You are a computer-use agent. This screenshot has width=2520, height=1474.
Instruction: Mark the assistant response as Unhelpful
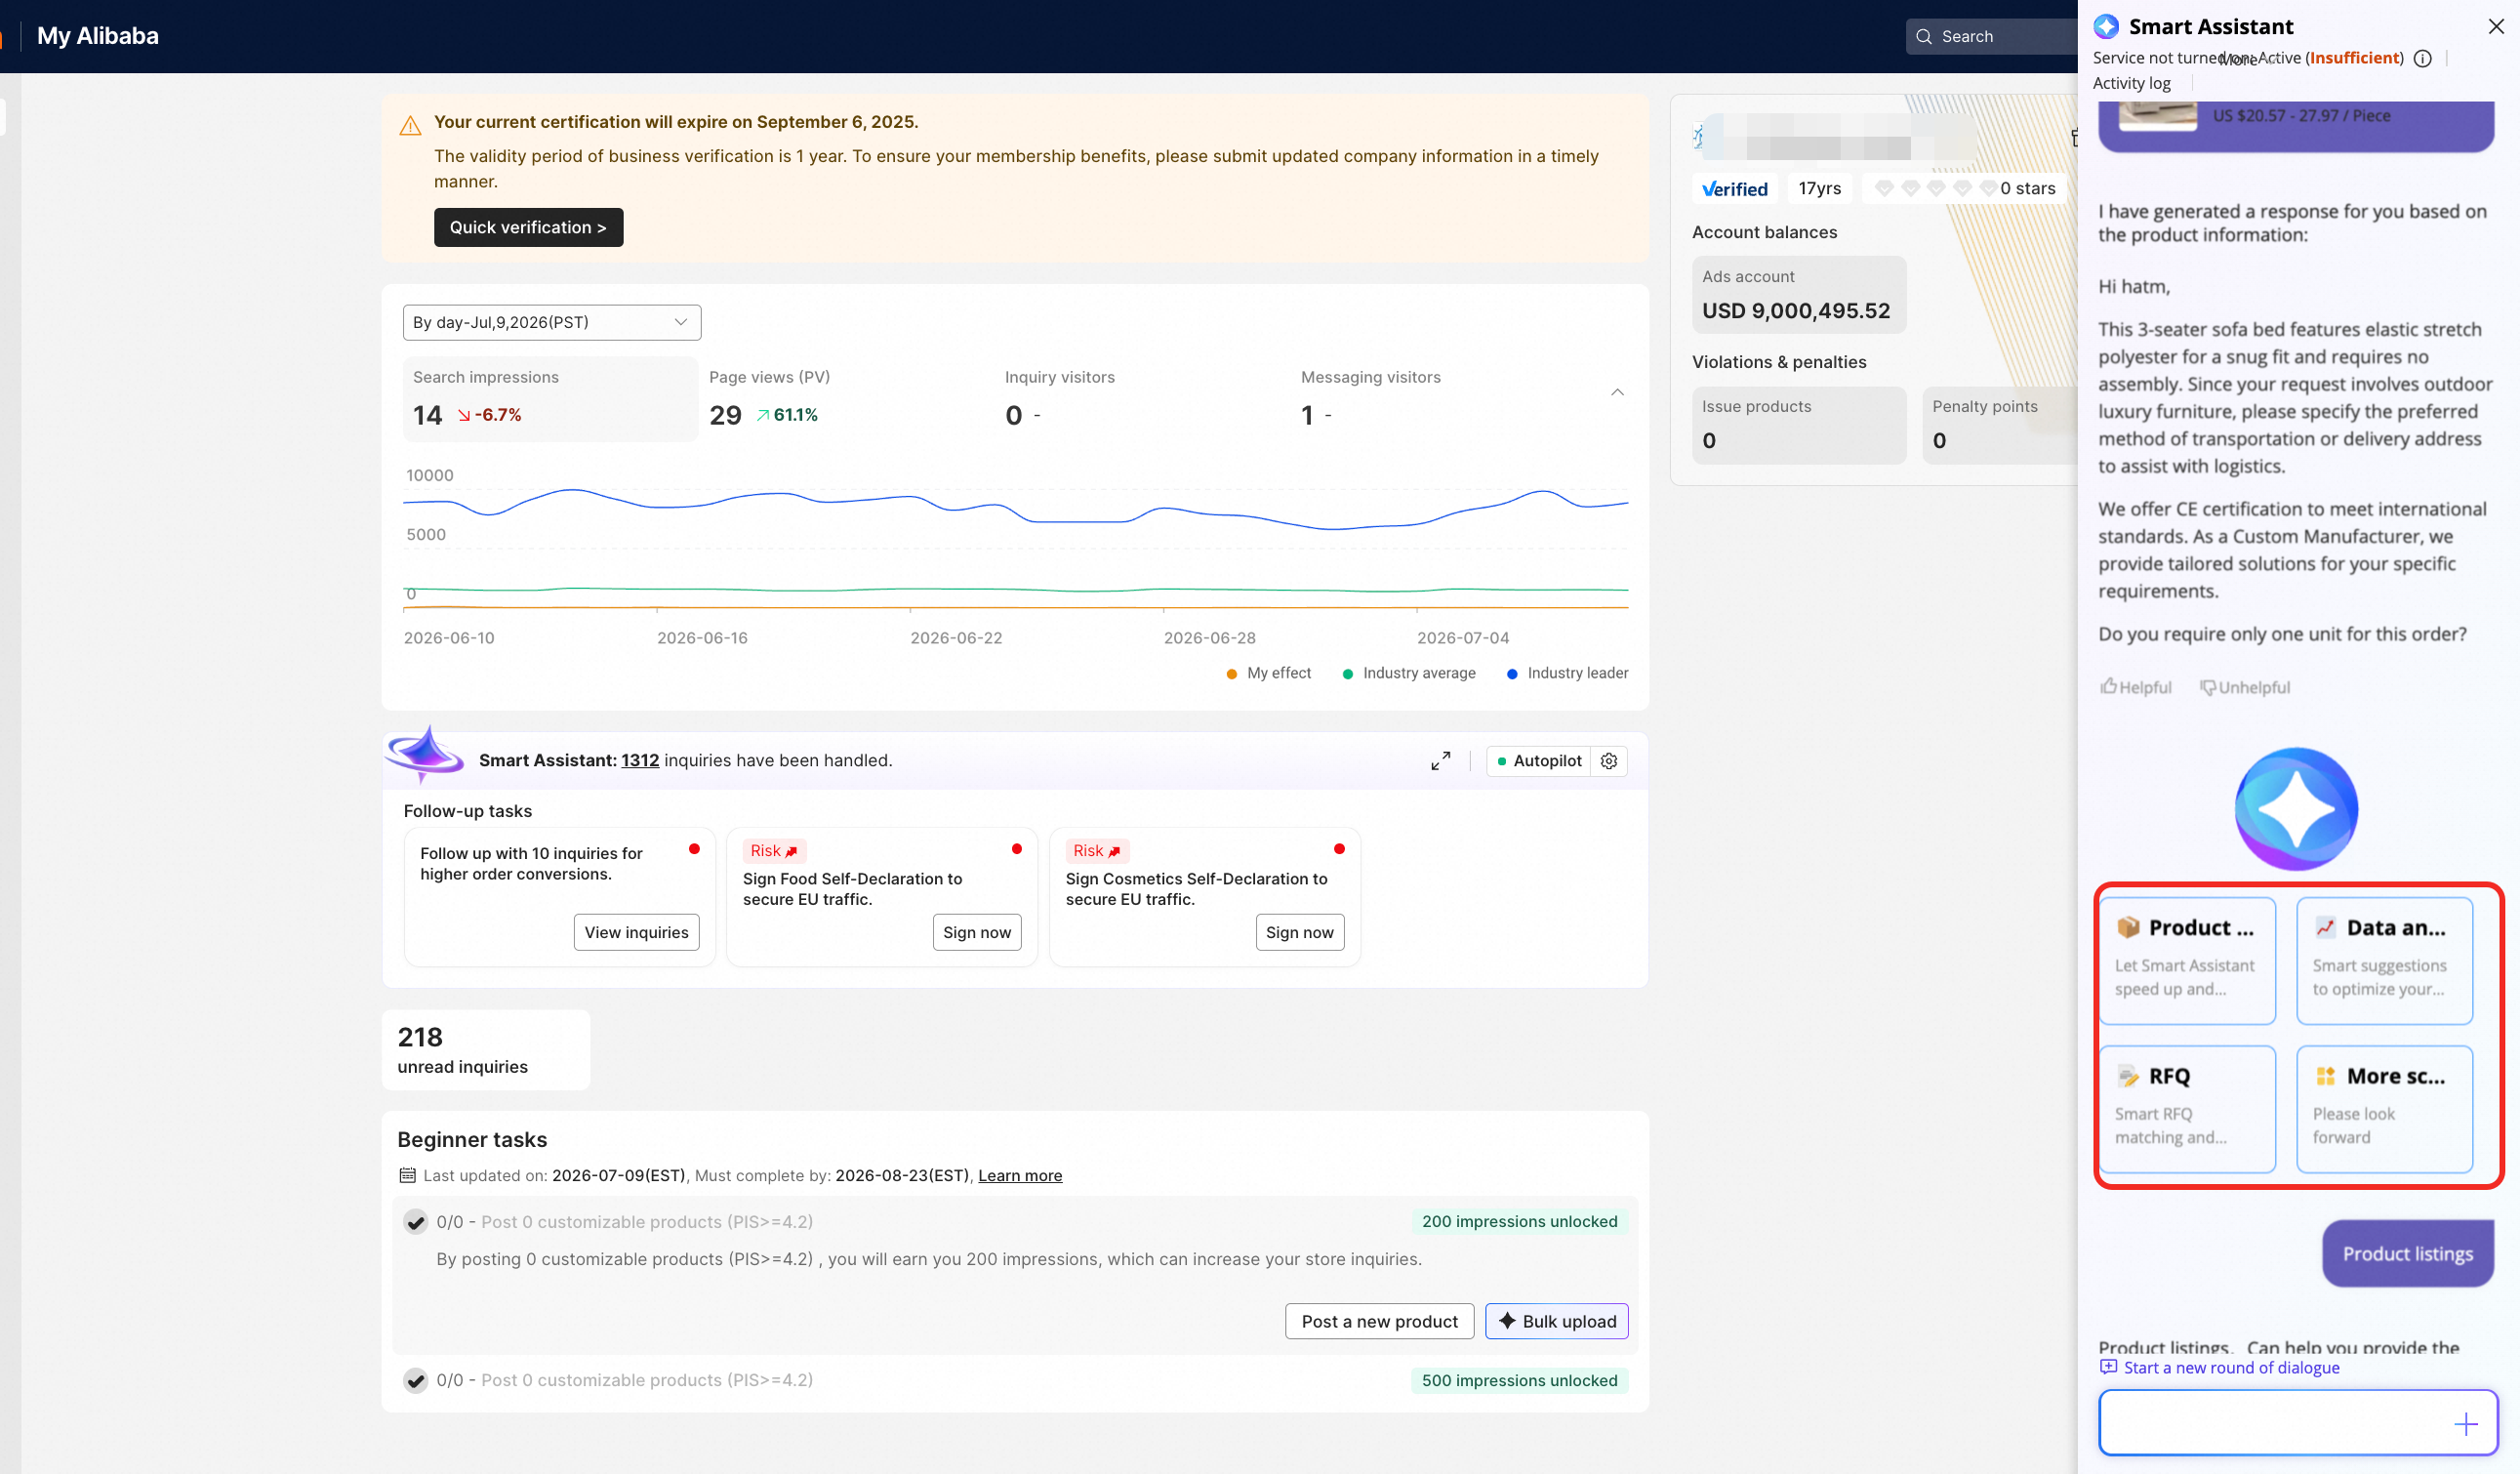[x=2244, y=687]
